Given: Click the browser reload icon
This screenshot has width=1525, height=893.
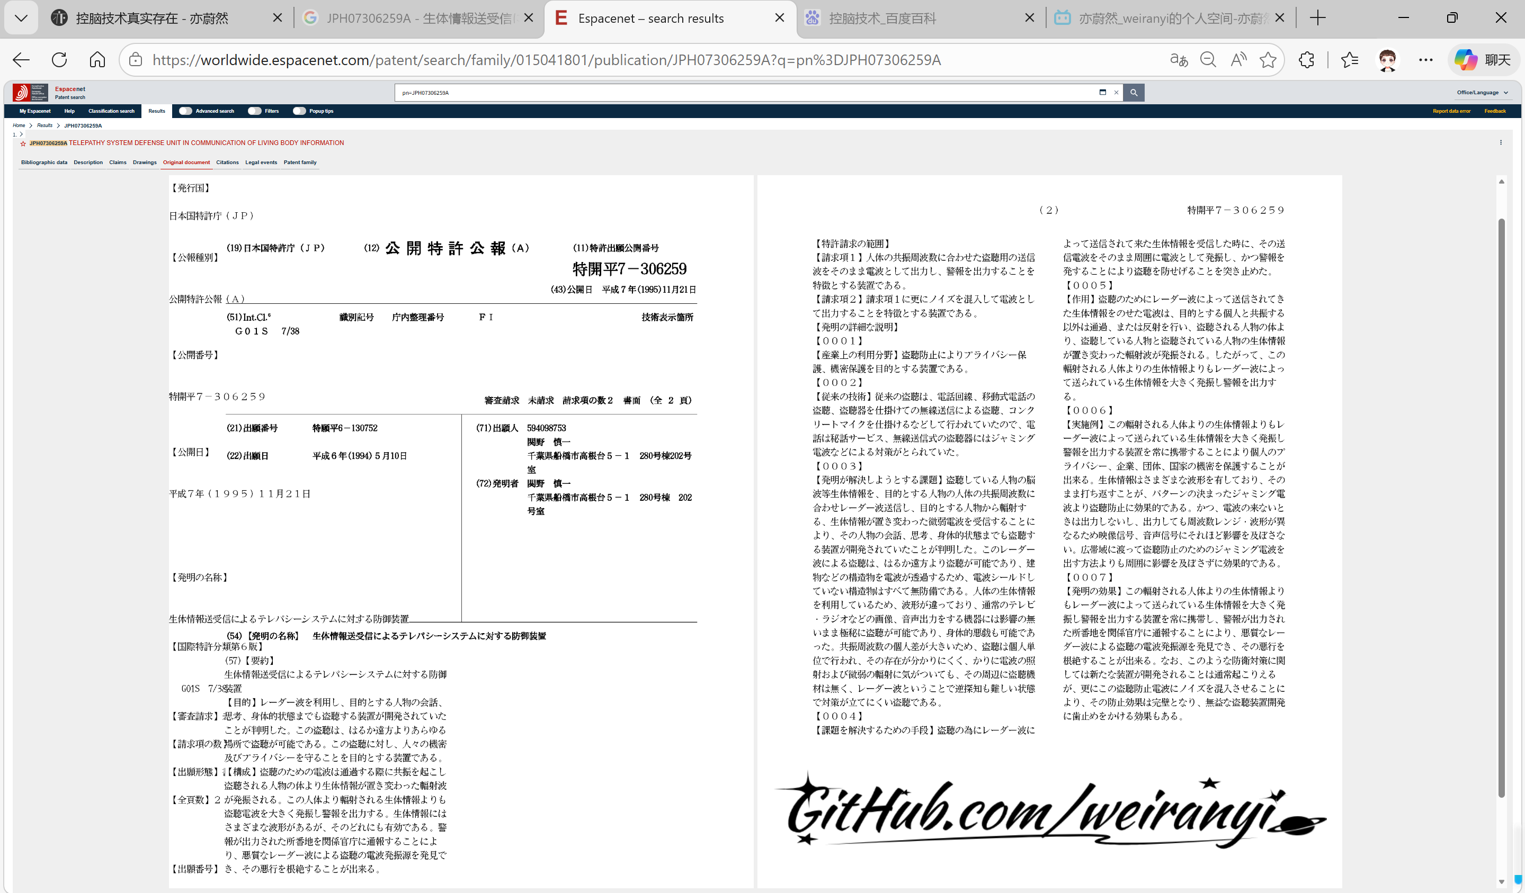Looking at the screenshot, I should click(59, 59).
